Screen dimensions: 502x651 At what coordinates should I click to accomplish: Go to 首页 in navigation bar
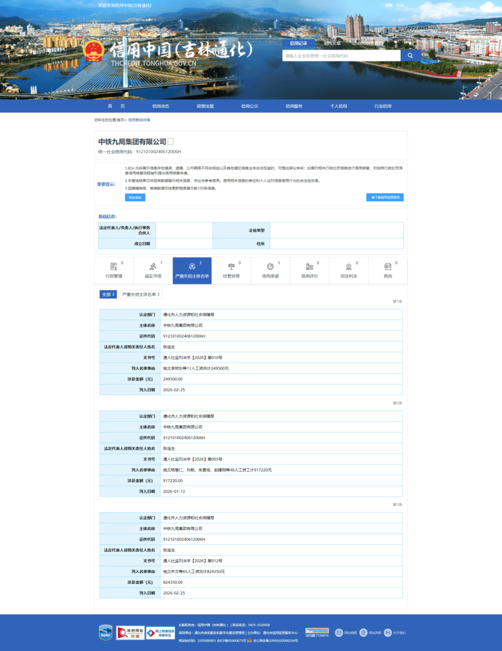point(116,106)
